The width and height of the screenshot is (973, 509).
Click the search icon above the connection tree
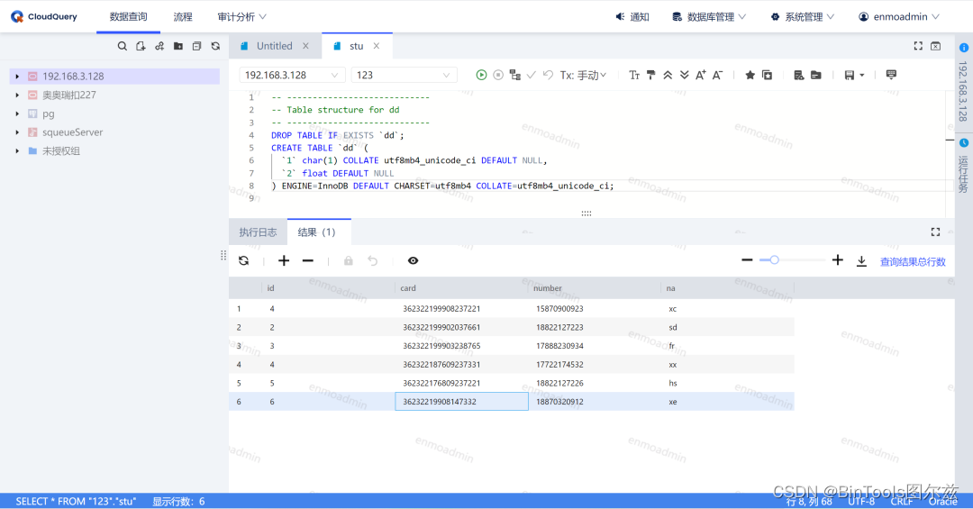(x=123, y=46)
